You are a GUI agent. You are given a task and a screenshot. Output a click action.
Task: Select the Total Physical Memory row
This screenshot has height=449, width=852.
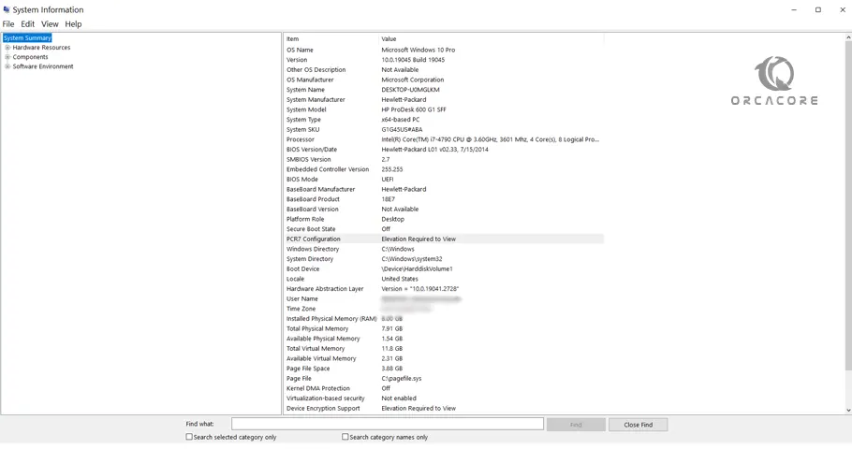pyautogui.click(x=444, y=328)
